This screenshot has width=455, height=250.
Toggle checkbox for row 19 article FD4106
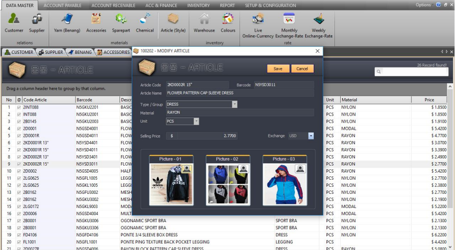tap(19, 235)
